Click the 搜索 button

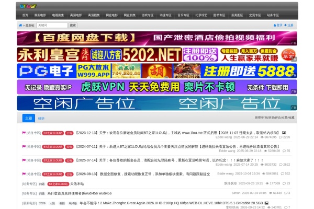[x=73, y=26]
